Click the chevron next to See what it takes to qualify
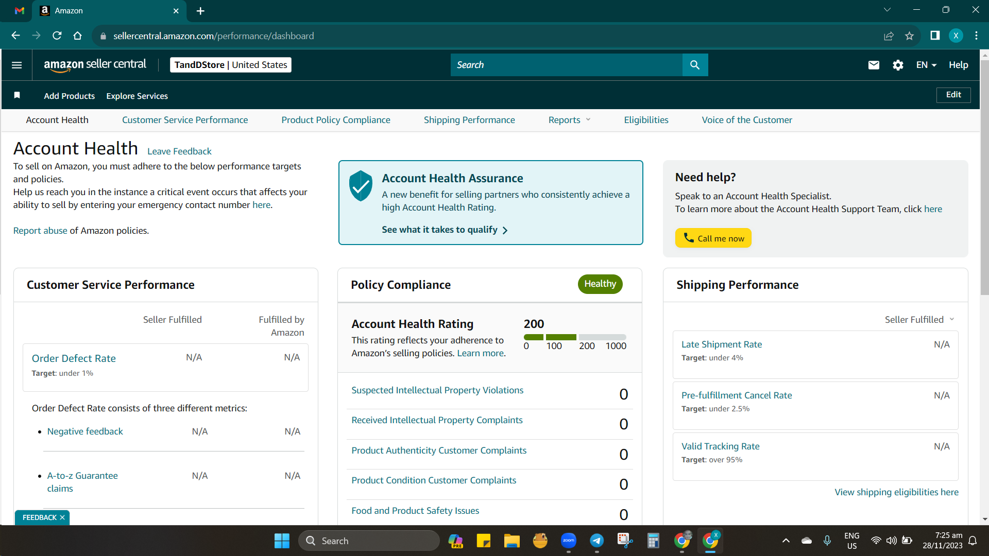Screen dimensions: 989x556 click(505, 230)
